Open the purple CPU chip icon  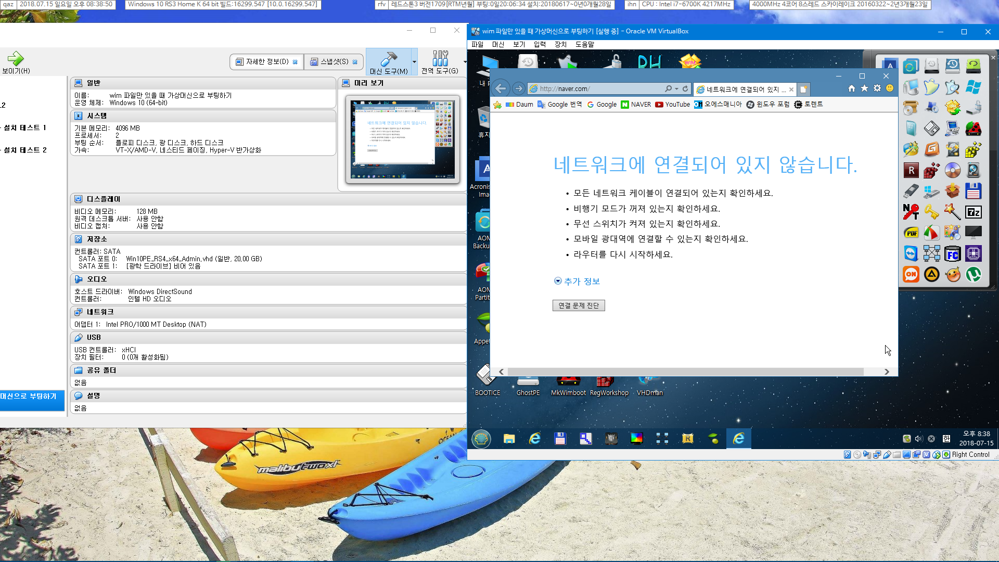coord(973,253)
